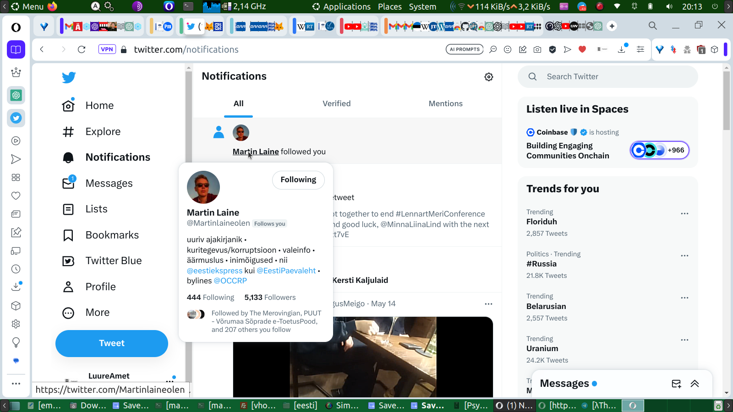The width and height of the screenshot is (733, 412).
Task: Join Coinbase Space with +966 listeners
Action: tap(659, 150)
